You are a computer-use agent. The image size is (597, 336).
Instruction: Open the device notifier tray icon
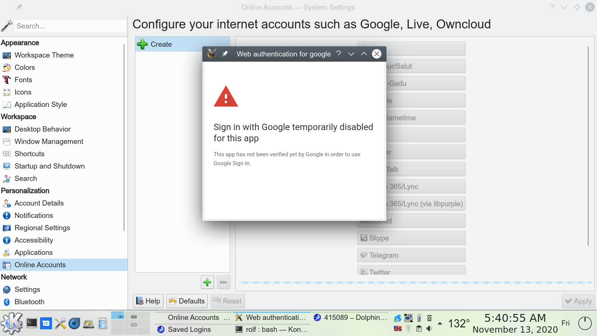(x=429, y=318)
